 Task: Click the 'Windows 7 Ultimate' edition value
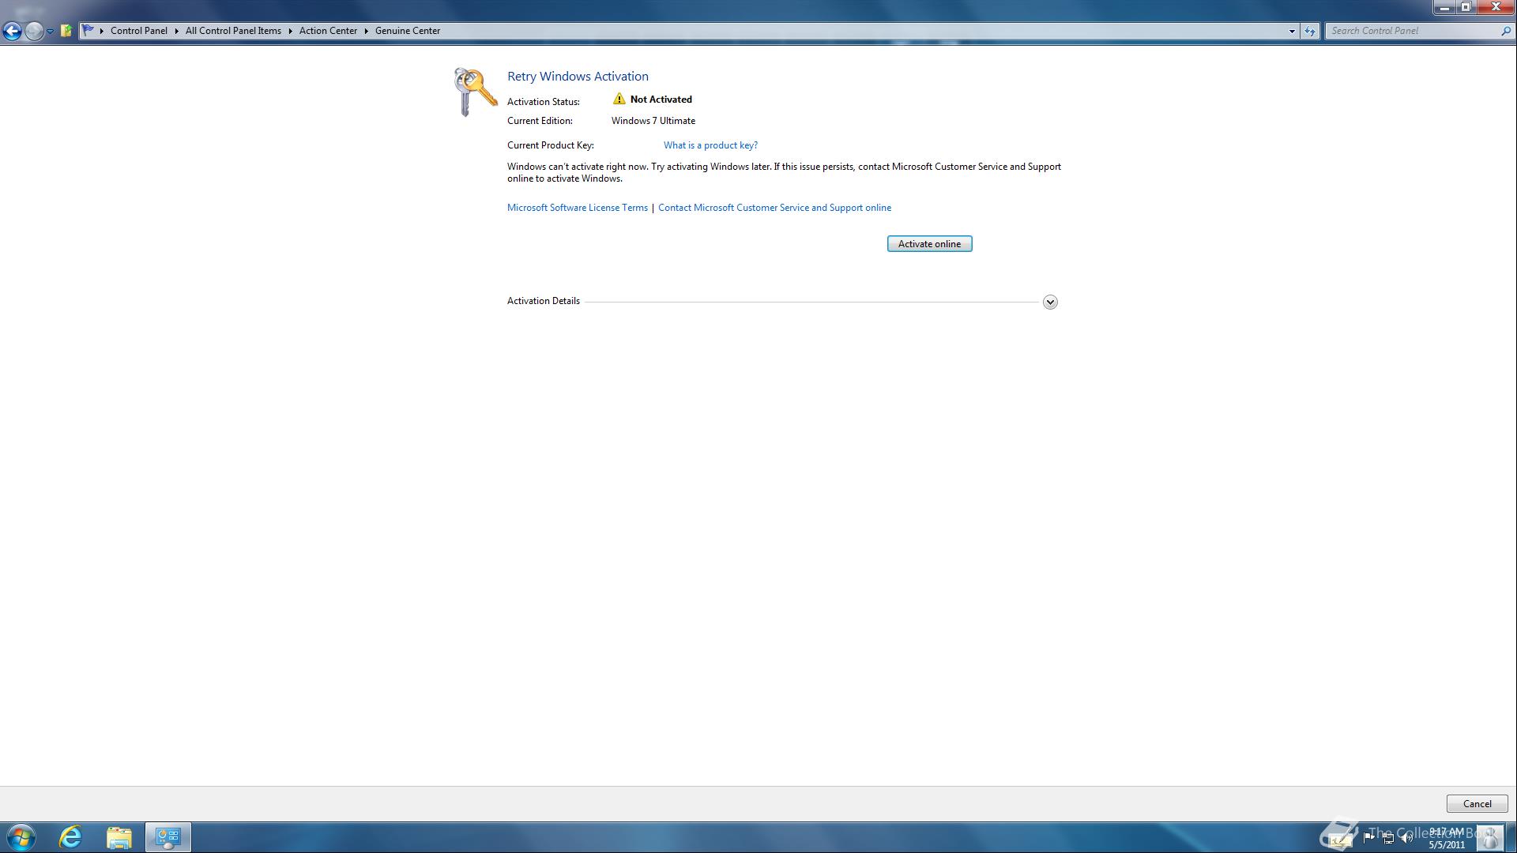[x=653, y=121]
